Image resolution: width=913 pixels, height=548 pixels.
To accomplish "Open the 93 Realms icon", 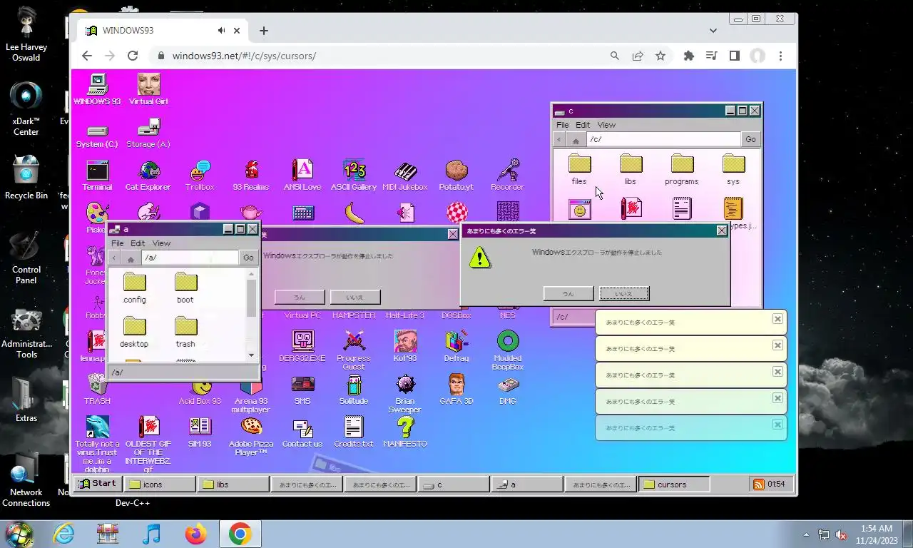I will tap(251, 176).
